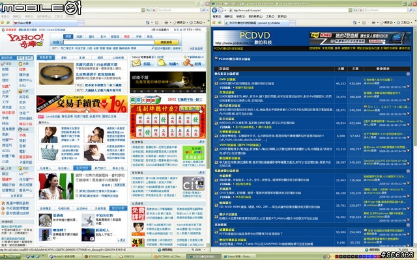This screenshot has height=260, width=417.
Task: Switch to the 心情新聞 news tab
Action: 118,58
